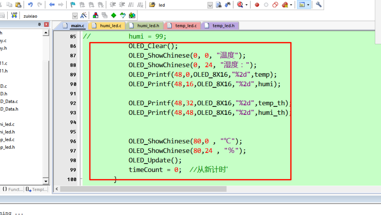This screenshot has height=215, width=381.
Task: Kill all breakpoints
Action: click(x=285, y=5)
